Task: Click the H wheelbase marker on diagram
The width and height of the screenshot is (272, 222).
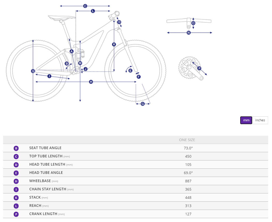Action: [x=91, y=82]
